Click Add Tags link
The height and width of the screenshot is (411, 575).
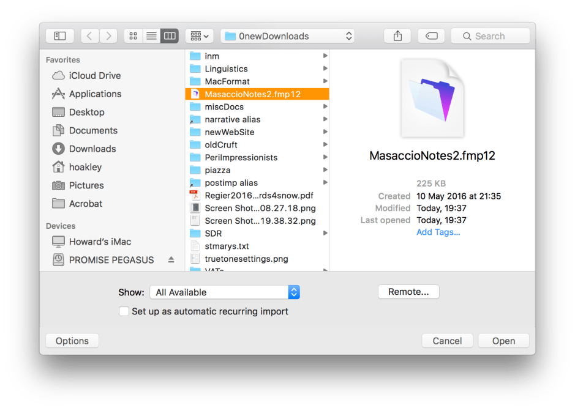(x=438, y=232)
